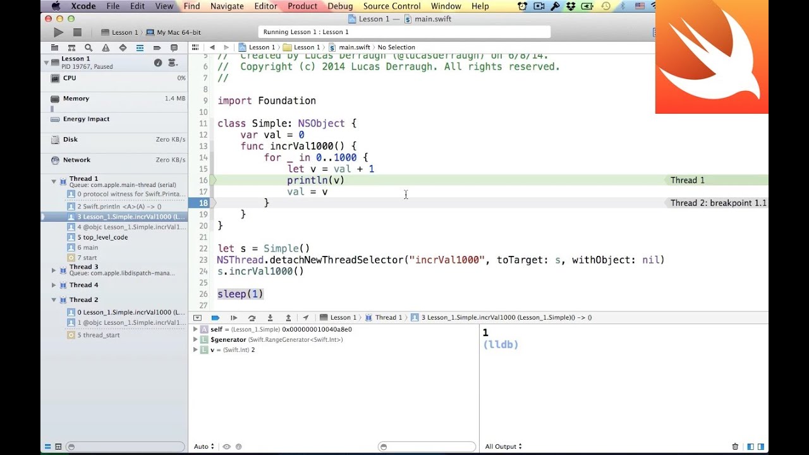Open the Auto variables scope dropdown
809x455 pixels.
tap(204, 447)
